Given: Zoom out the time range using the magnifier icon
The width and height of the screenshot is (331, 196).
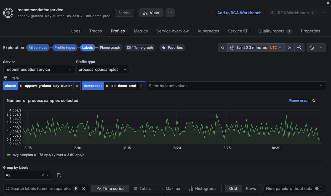Looking at the screenshot, I should tap(300, 47).
